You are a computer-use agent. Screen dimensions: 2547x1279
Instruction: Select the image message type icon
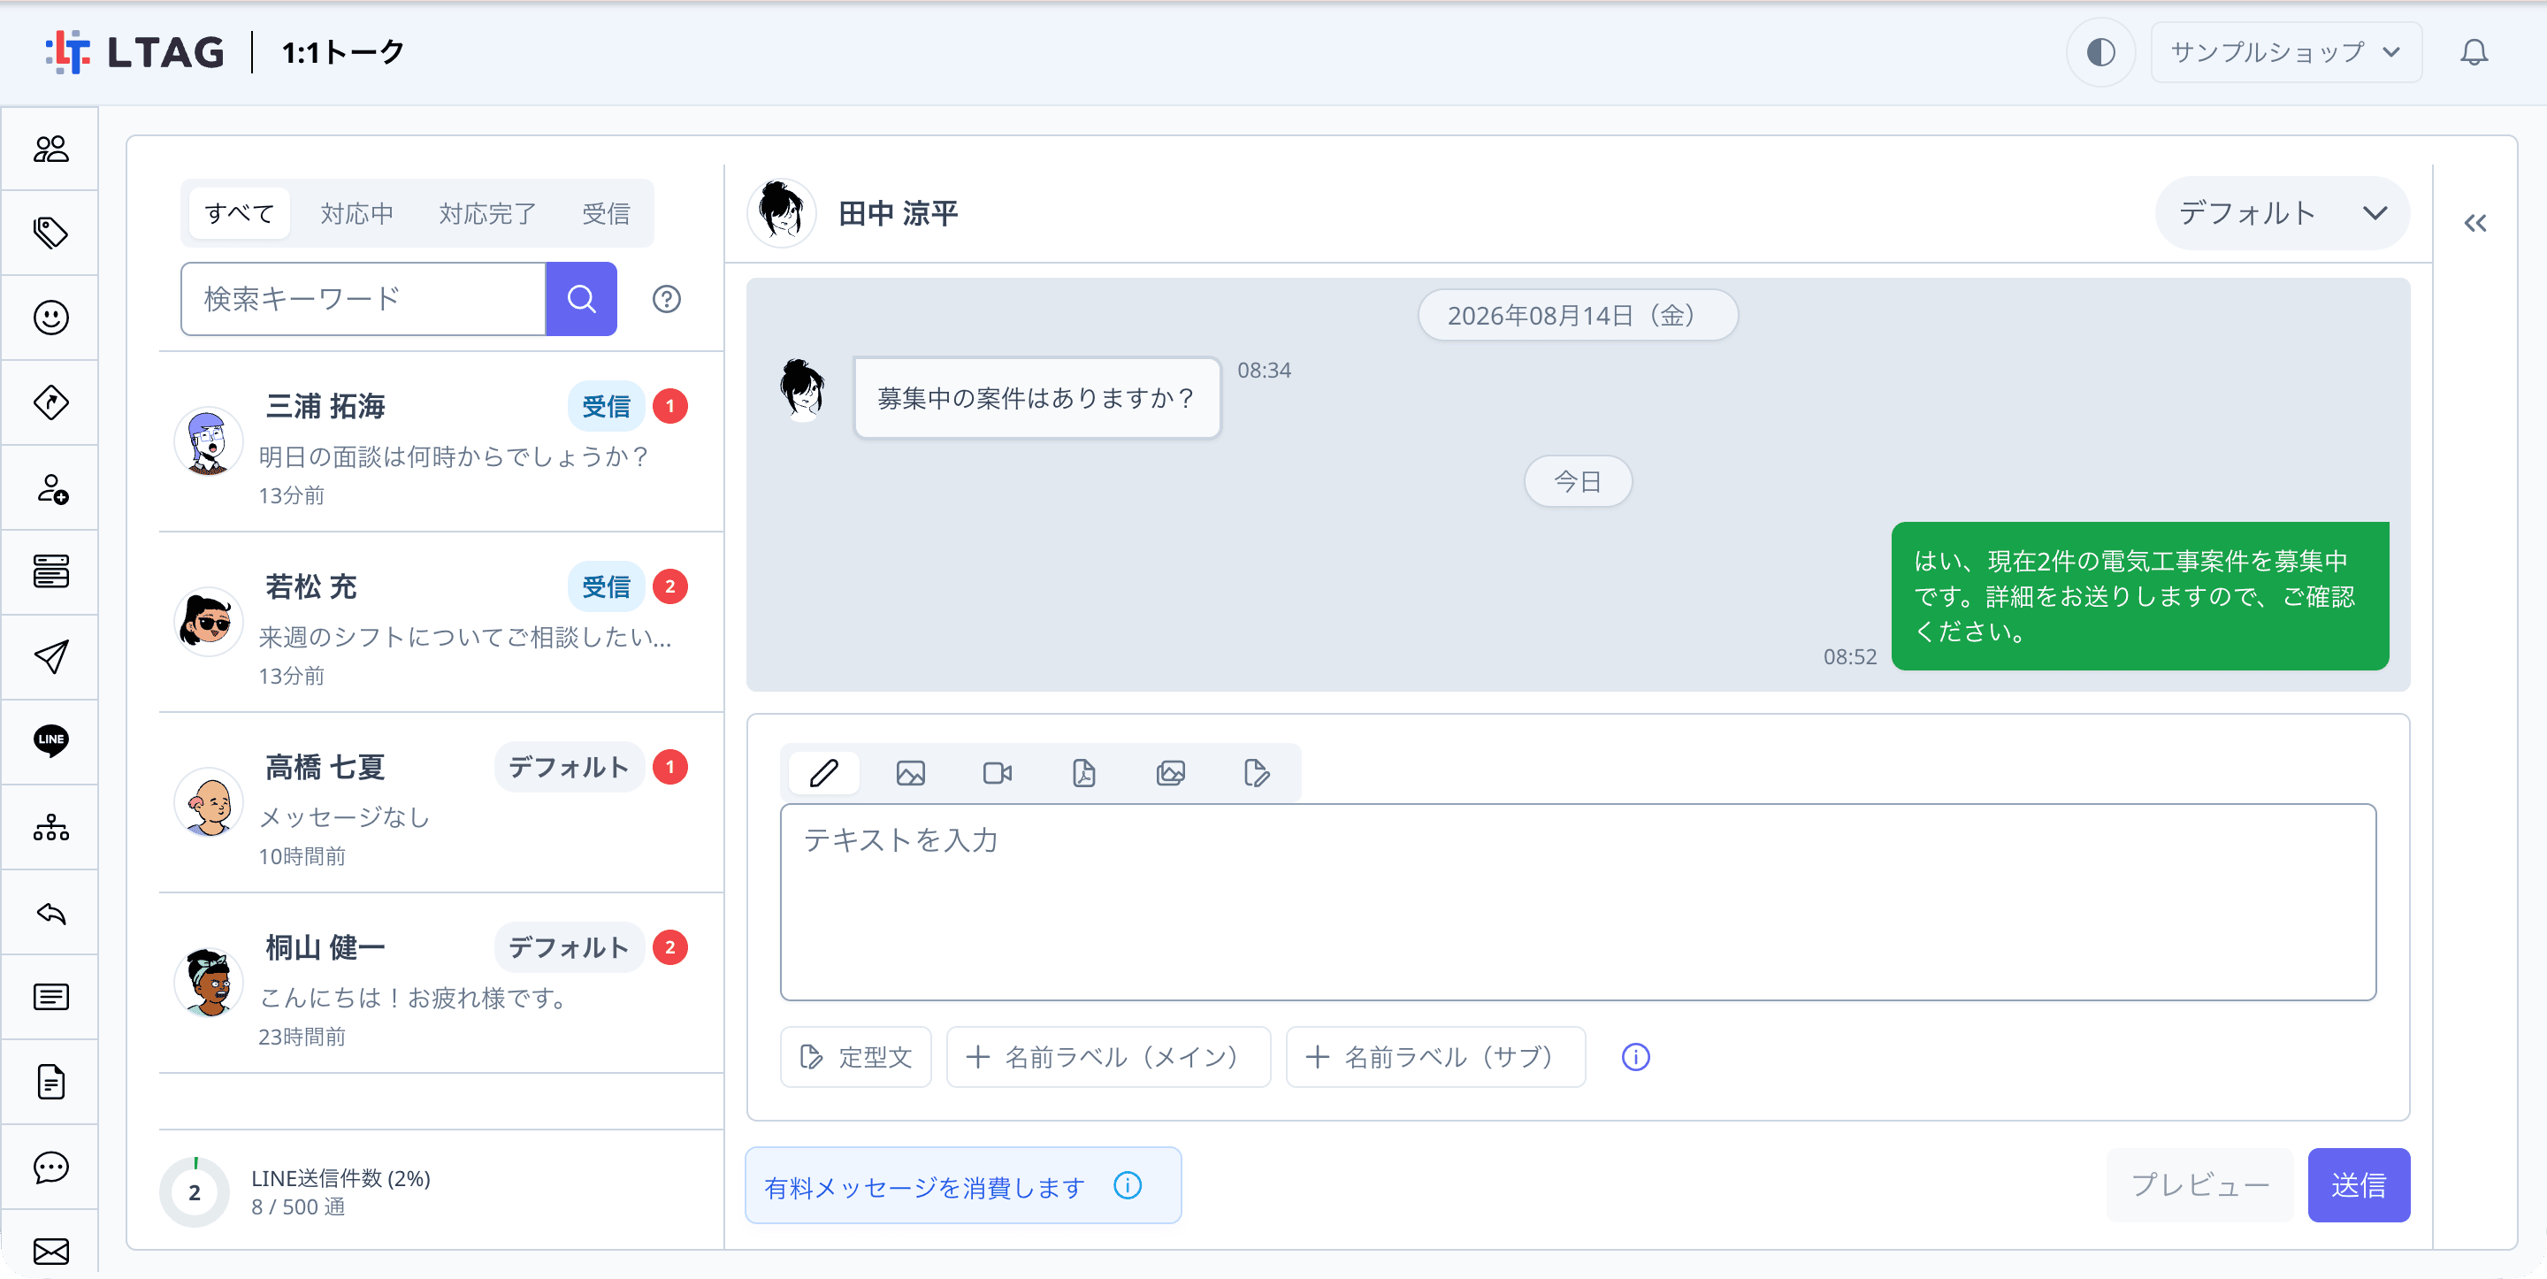(x=911, y=772)
